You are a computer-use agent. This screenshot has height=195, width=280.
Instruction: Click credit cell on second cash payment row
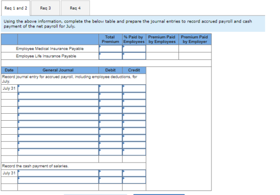[x=134, y=180]
